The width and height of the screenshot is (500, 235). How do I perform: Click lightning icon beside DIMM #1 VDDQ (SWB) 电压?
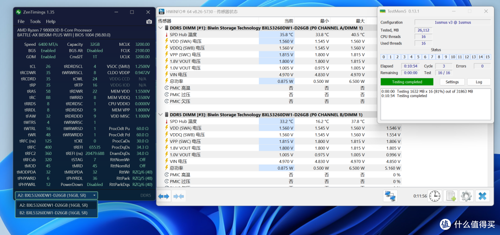point(167,48)
